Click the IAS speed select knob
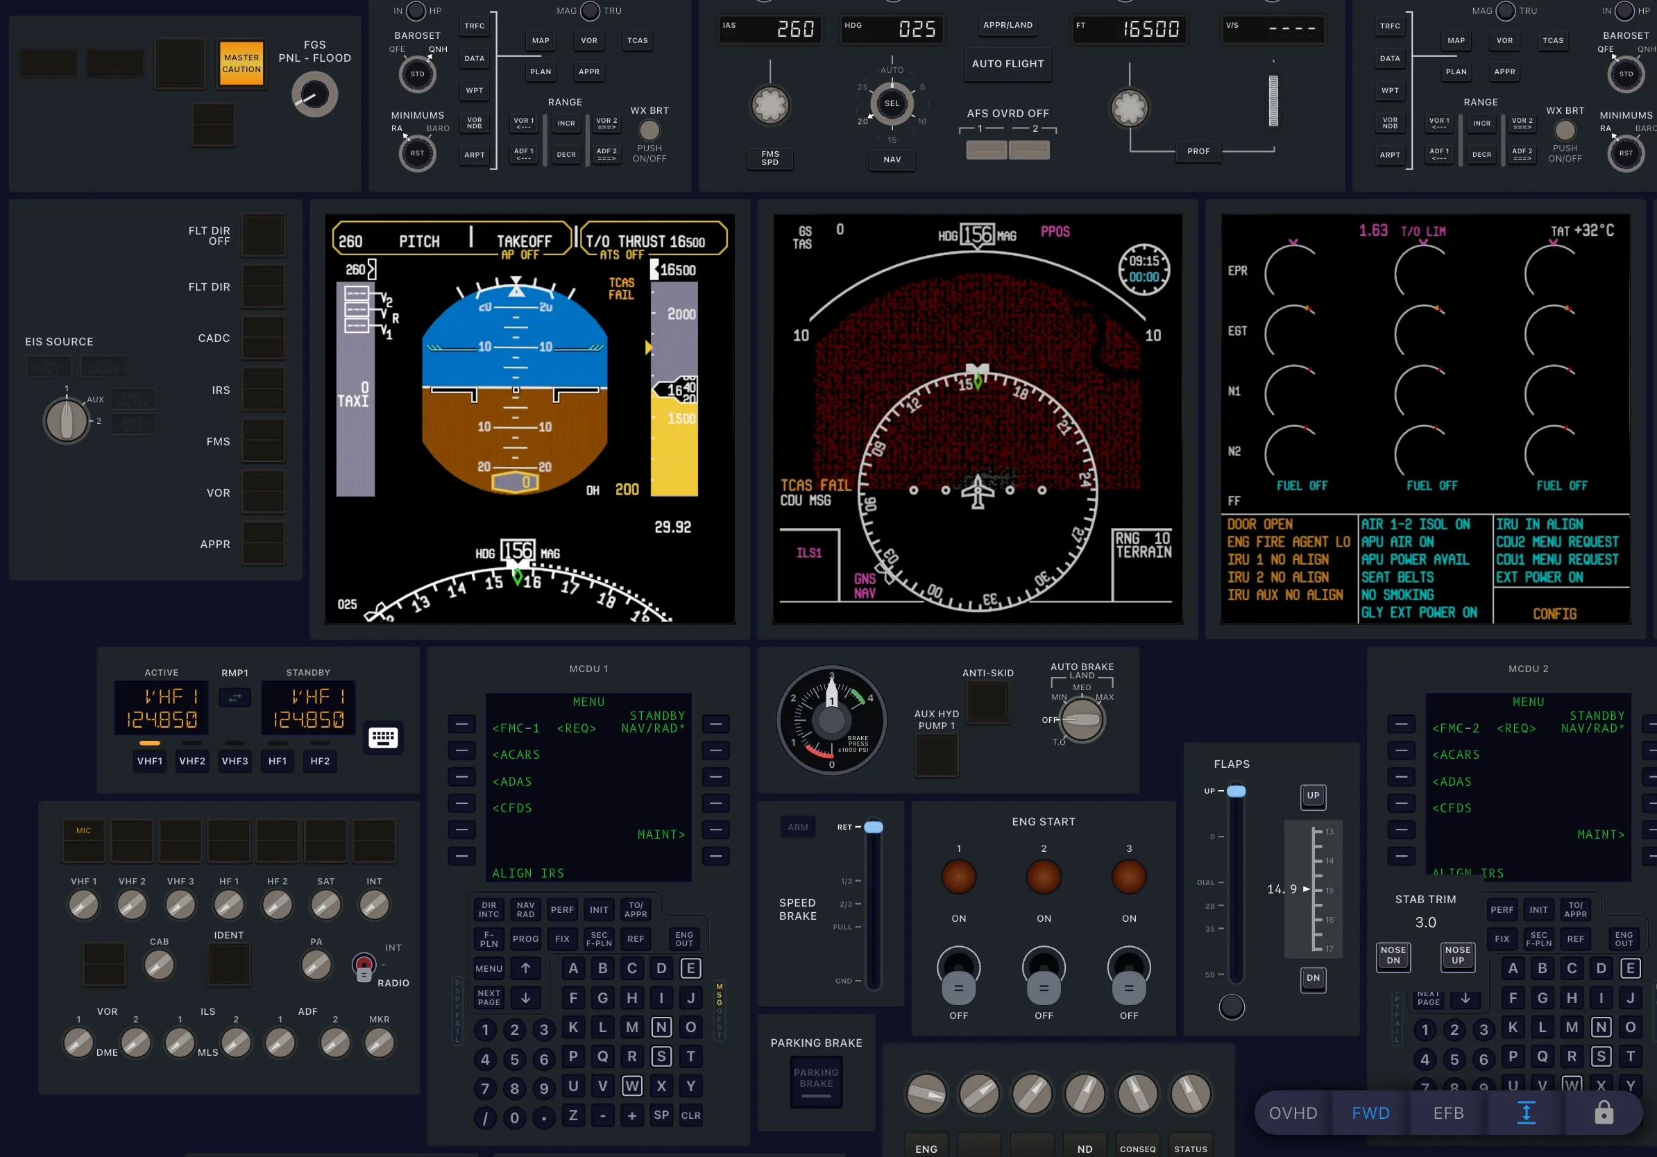Image resolution: width=1657 pixels, height=1157 pixels. [770, 106]
